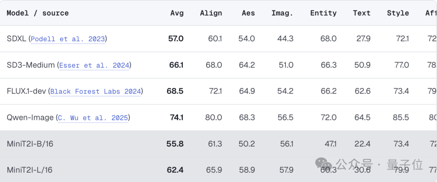
Task: Open the Black Forest Labs 2024 link
Action: click(x=95, y=92)
